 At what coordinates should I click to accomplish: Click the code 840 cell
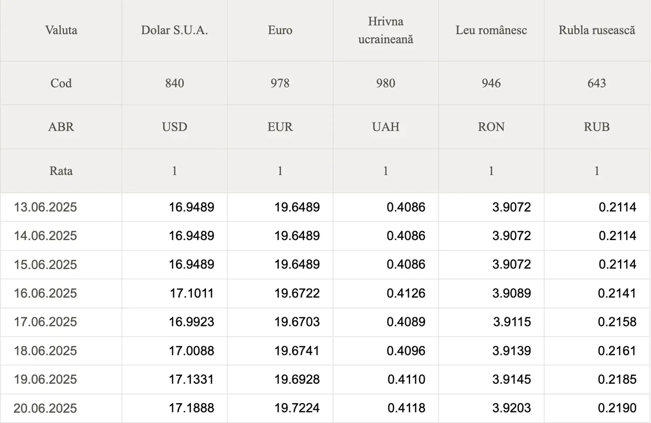tap(174, 83)
